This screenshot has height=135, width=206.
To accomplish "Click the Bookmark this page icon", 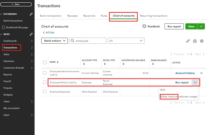I will coord(4,27).
